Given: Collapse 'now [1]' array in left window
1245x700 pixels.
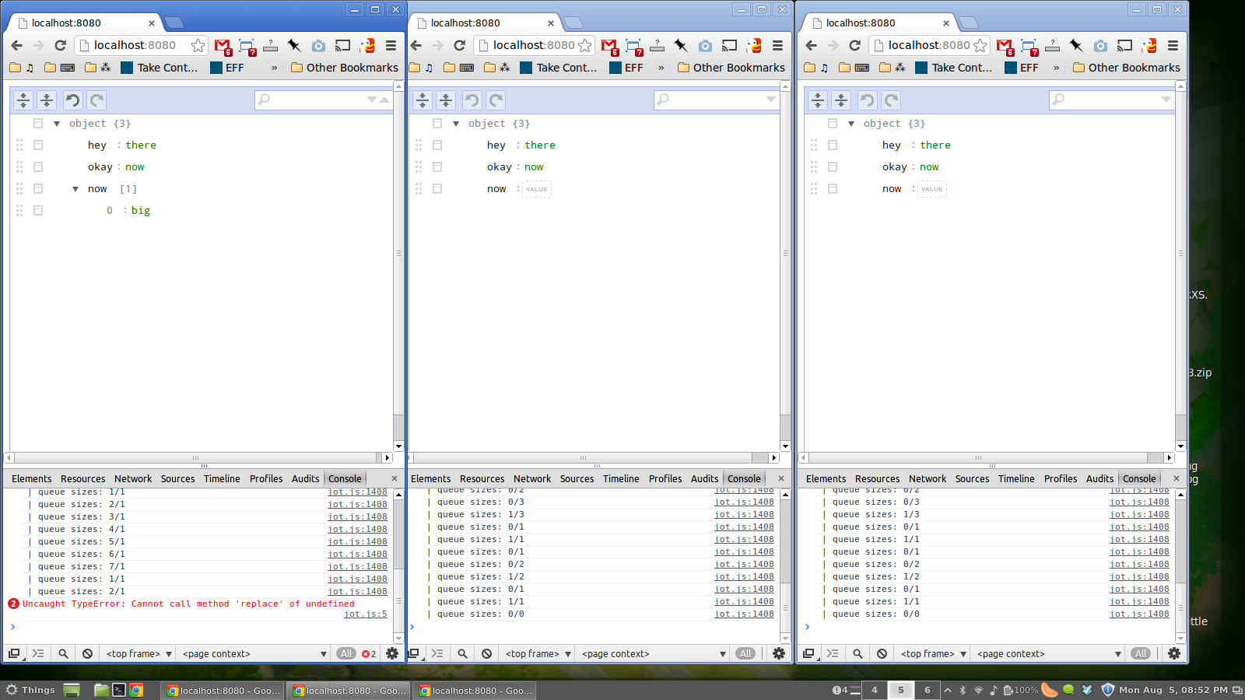Looking at the screenshot, I should coord(75,189).
